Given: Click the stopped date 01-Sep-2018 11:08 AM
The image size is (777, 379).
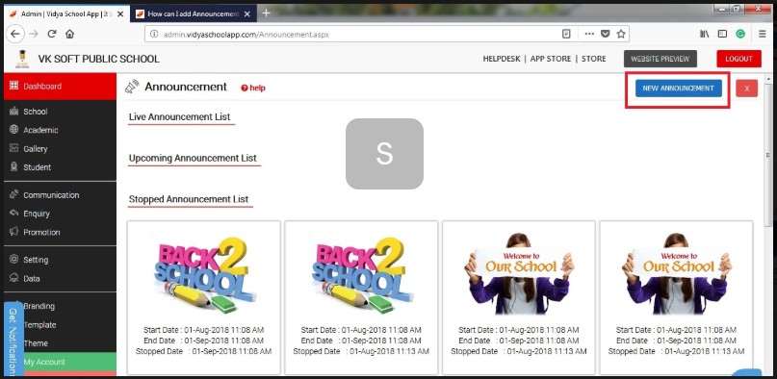Looking at the screenshot, I should pyautogui.click(x=204, y=351).
